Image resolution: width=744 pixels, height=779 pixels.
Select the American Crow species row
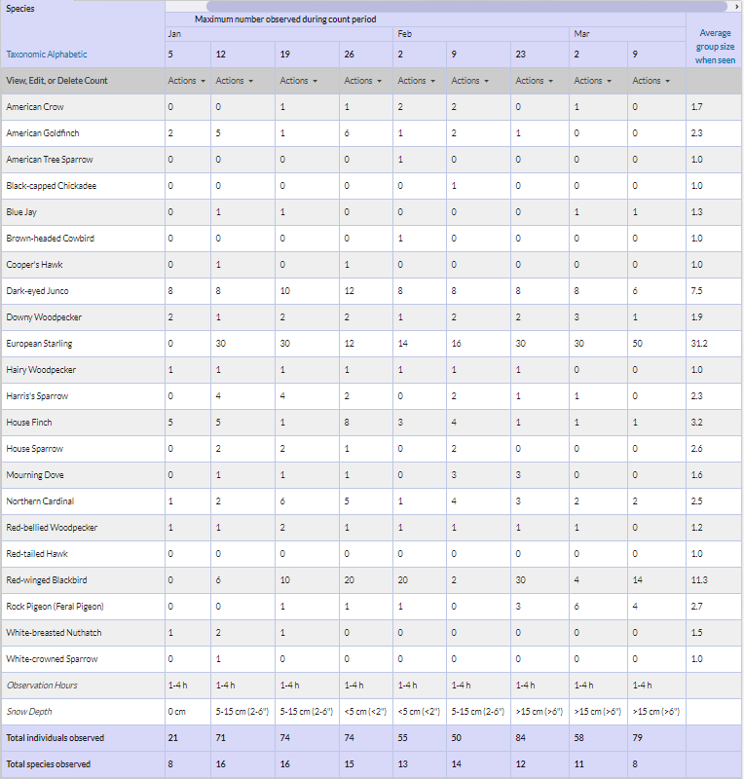371,107
